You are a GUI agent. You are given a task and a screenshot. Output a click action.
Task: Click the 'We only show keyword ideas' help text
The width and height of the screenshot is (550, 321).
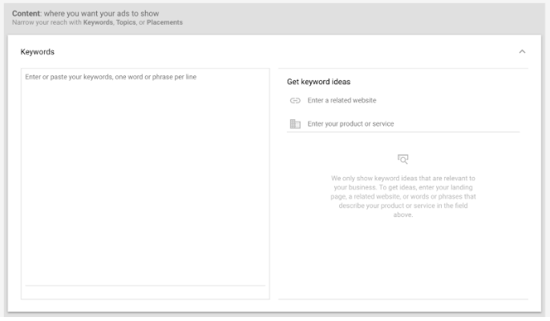coord(403,196)
